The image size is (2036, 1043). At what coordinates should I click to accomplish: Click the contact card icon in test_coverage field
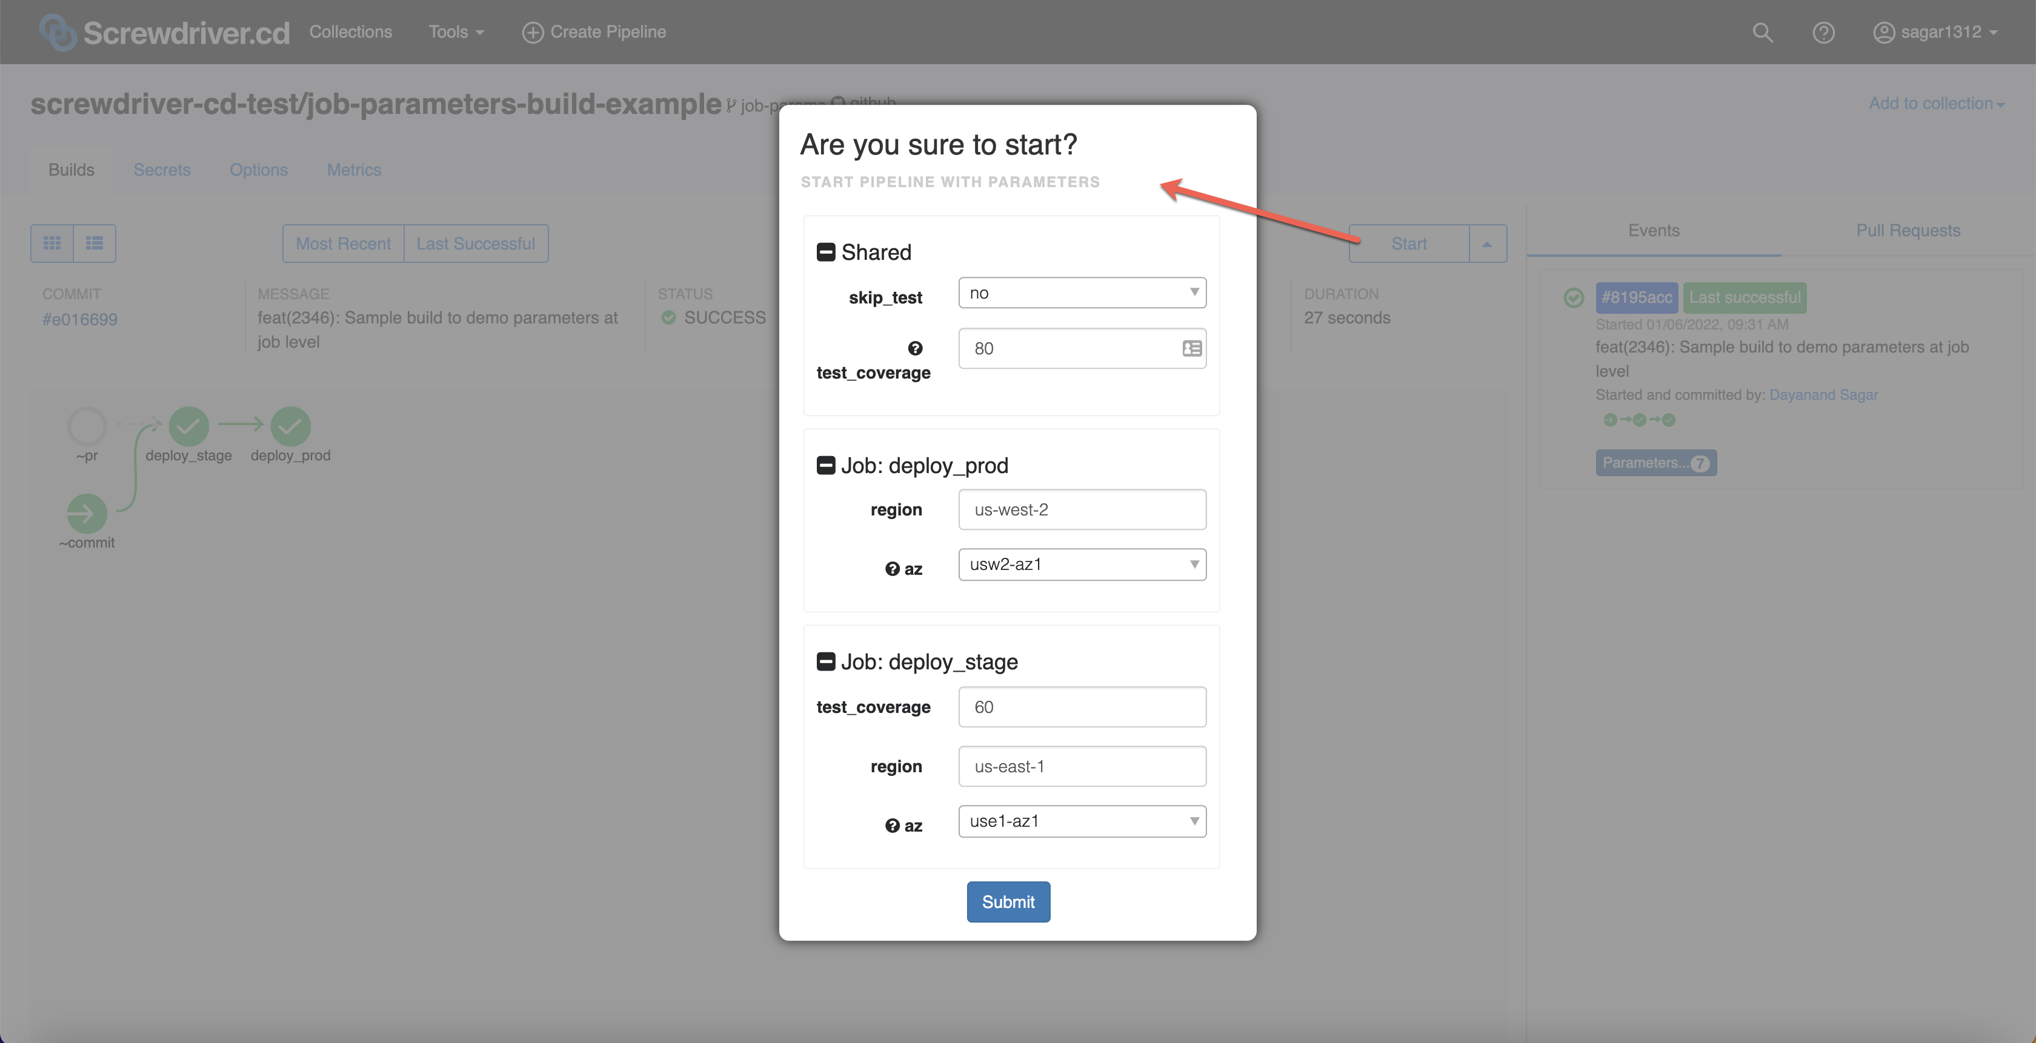tap(1192, 348)
